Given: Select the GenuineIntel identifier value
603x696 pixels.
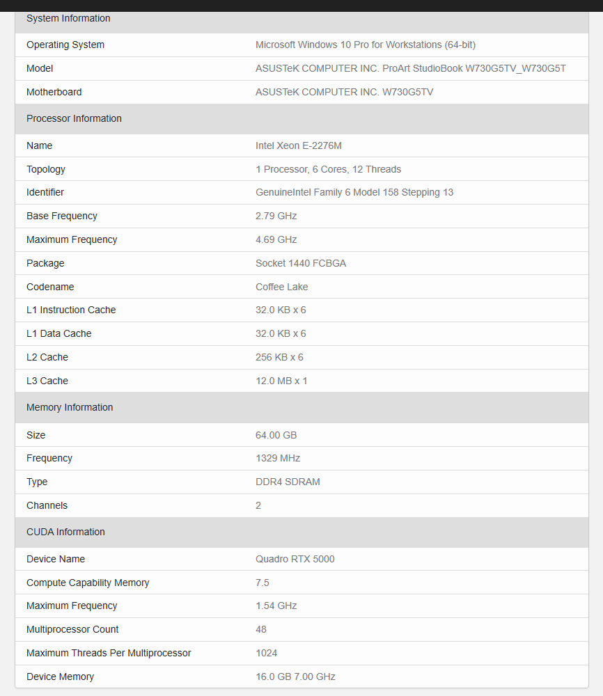Looking at the screenshot, I should (354, 192).
